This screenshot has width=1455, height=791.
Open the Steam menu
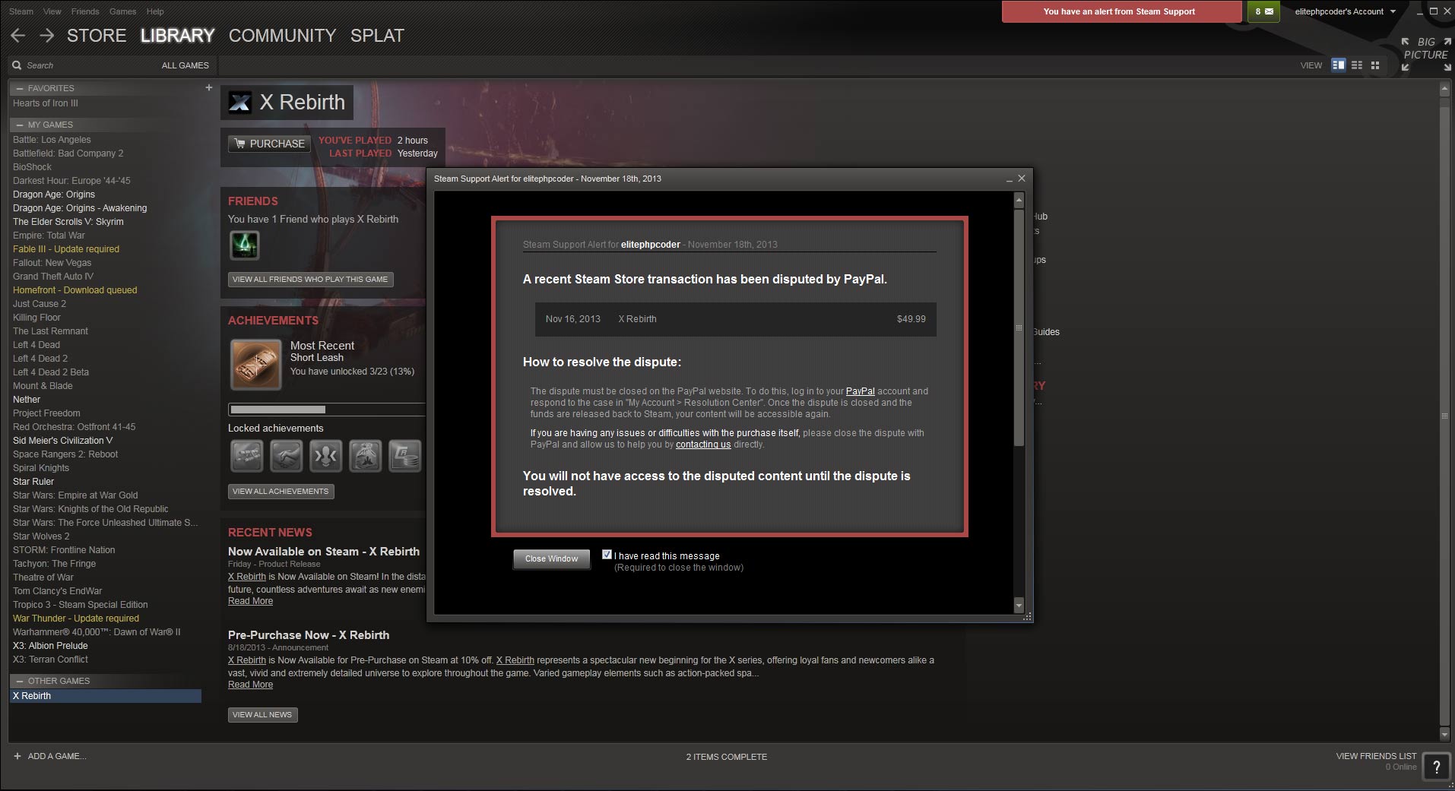[21, 11]
